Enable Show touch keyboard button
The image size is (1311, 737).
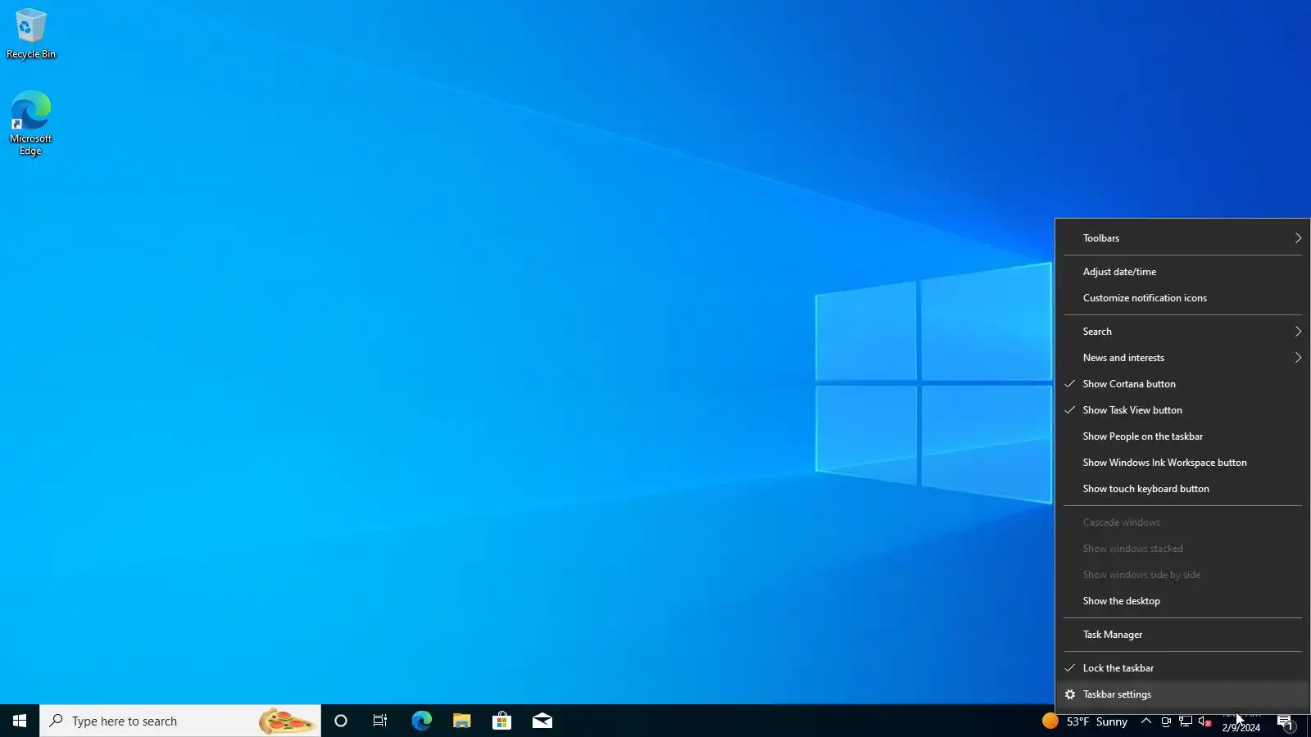pos(1182,489)
